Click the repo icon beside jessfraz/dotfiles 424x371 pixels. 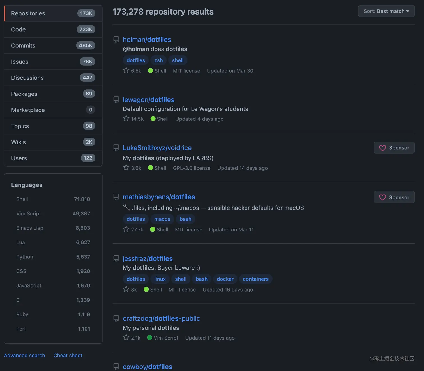pos(116,258)
